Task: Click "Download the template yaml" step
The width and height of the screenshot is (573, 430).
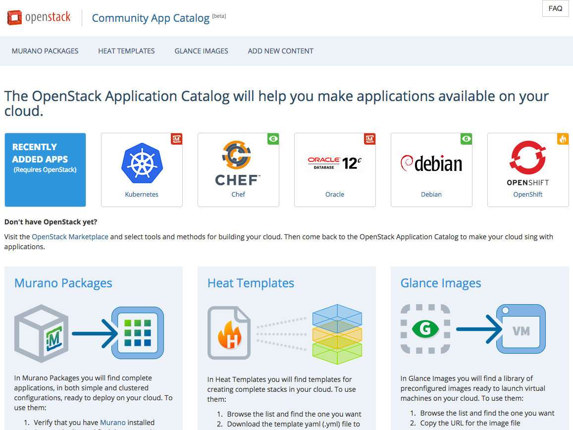Action: pos(294,424)
